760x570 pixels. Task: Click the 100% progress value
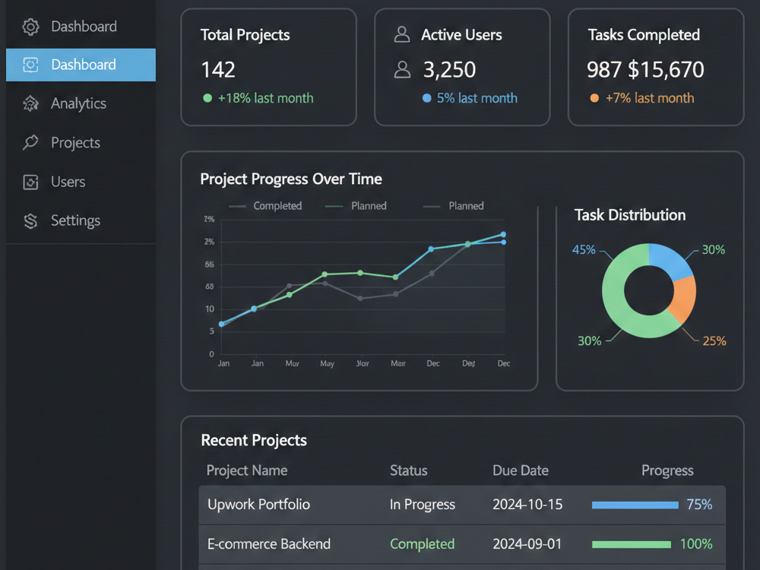click(696, 544)
